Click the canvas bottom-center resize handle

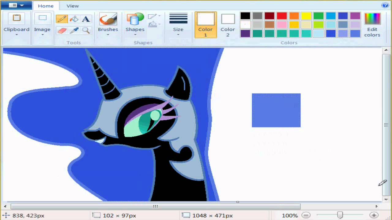click(238, 202)
